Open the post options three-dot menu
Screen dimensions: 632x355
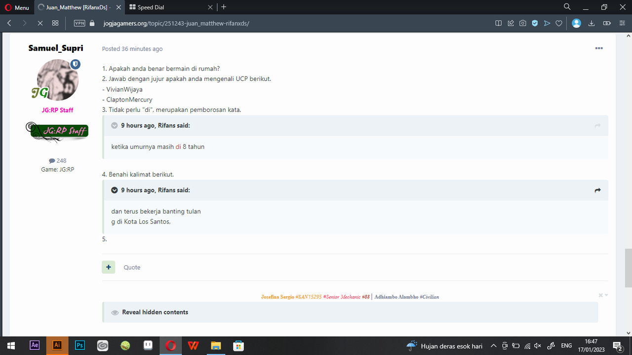[x=599, y=48]
